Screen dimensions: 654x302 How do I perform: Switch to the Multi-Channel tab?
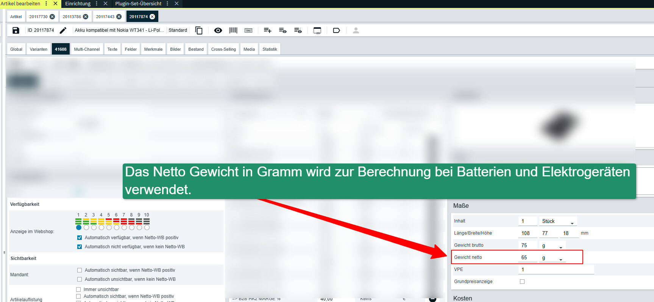[x=87, y=49]
